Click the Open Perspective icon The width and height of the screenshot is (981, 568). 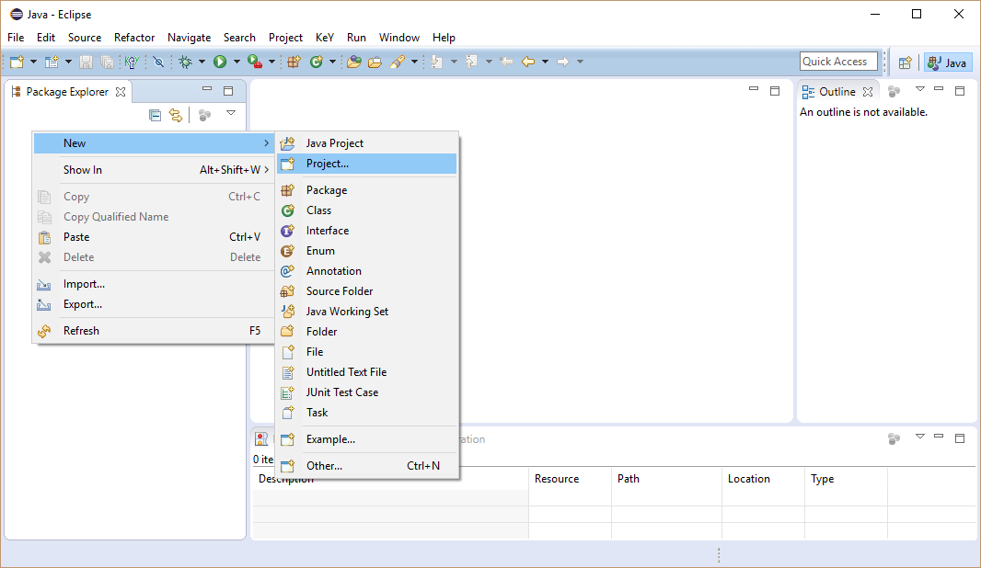(905, 62)
